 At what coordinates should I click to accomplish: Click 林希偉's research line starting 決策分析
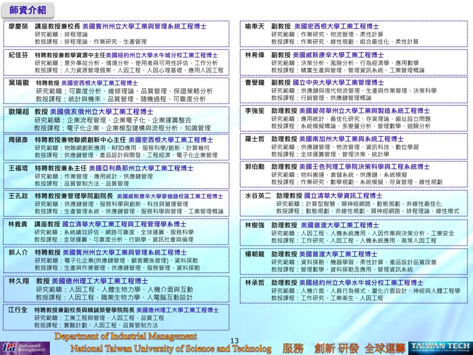point(345,63)
